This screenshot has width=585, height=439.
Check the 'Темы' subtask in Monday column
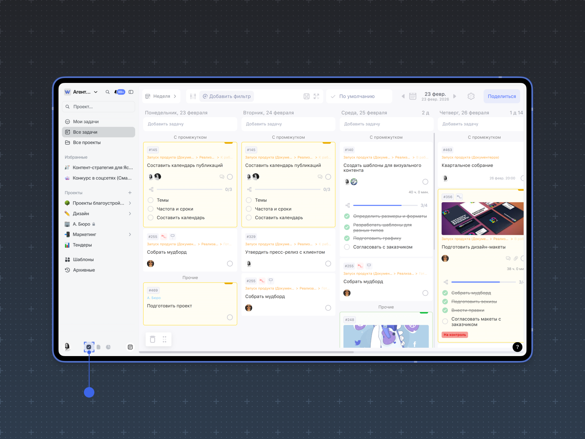coord(151,200)
